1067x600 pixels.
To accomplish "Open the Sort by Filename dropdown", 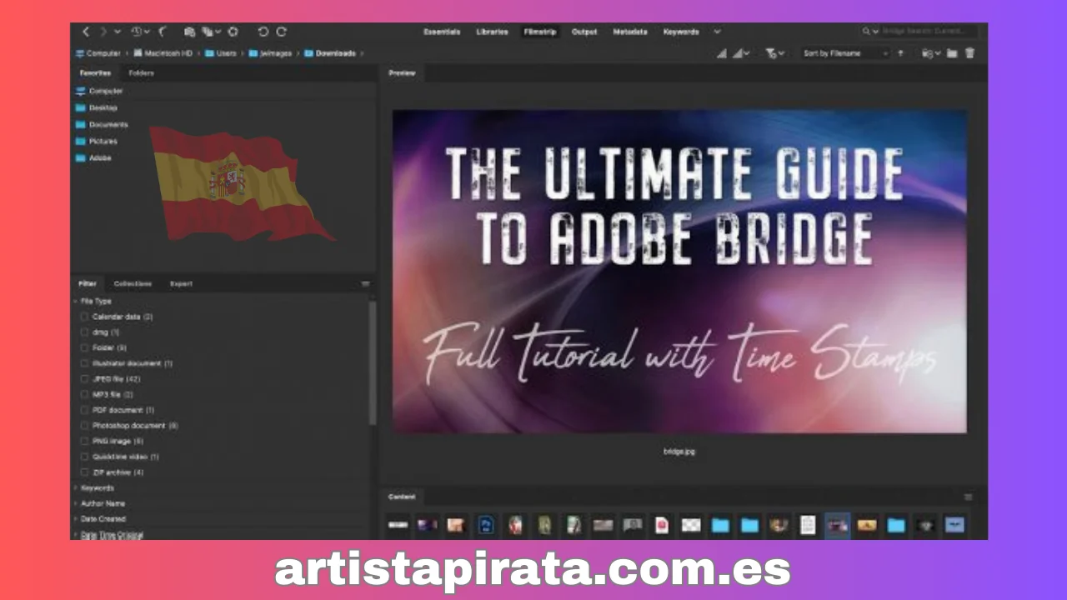I will point(844,53).
